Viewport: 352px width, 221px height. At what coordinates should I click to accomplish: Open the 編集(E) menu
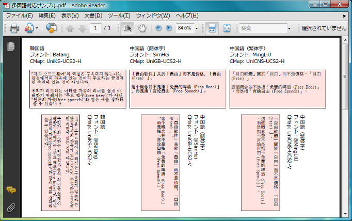[x=47, y=15]
